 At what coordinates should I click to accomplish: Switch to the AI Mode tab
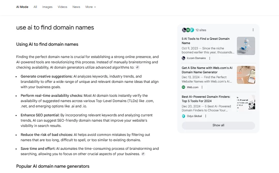pyautogui.click(x=23, y=7)
